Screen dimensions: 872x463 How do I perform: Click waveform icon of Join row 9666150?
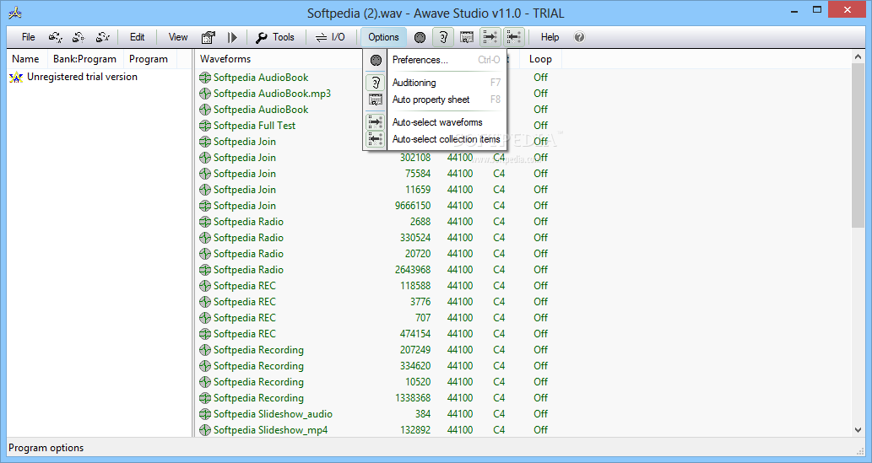tap(204, 206)
